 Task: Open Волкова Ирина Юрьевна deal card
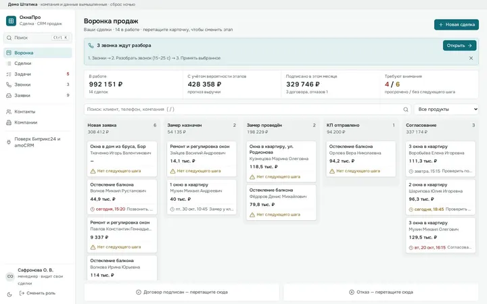pos(122,268)
